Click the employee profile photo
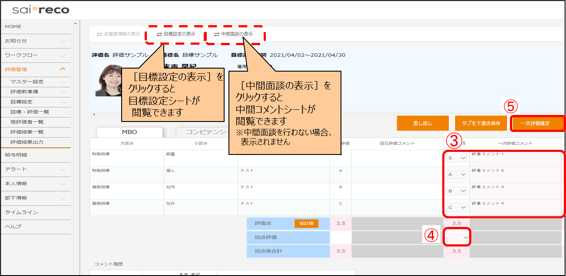Viewport: 566px width, 276px height. (109, 80)
